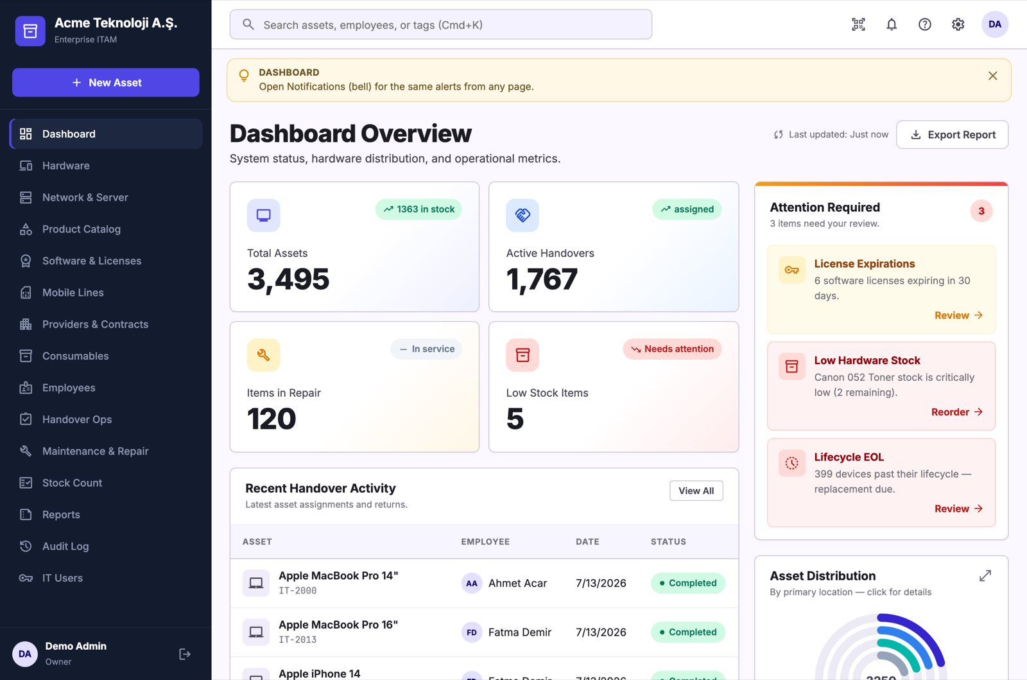The width and height of the screenshot is (1027, 680).
Task: Open Employees in sidebar
Action: pos(106,388)
